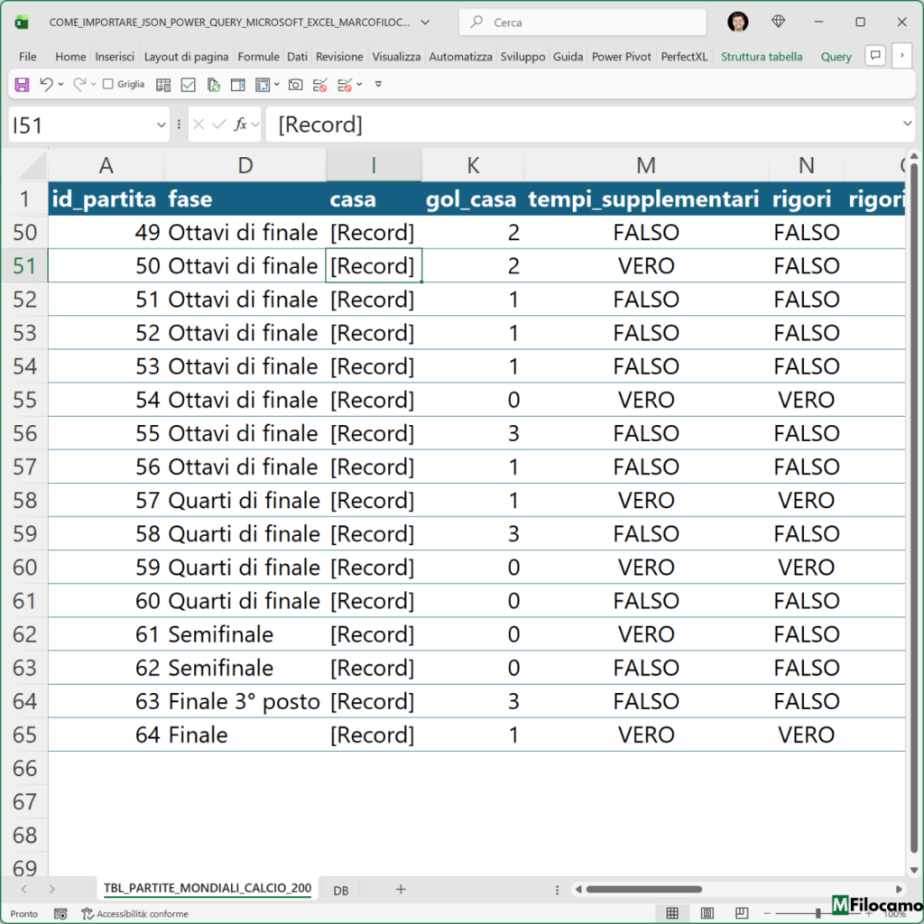Switch to Normal view icon
The height and width of the screenshot is (924, 924).
pyautogui.click(x=671, y=913)
